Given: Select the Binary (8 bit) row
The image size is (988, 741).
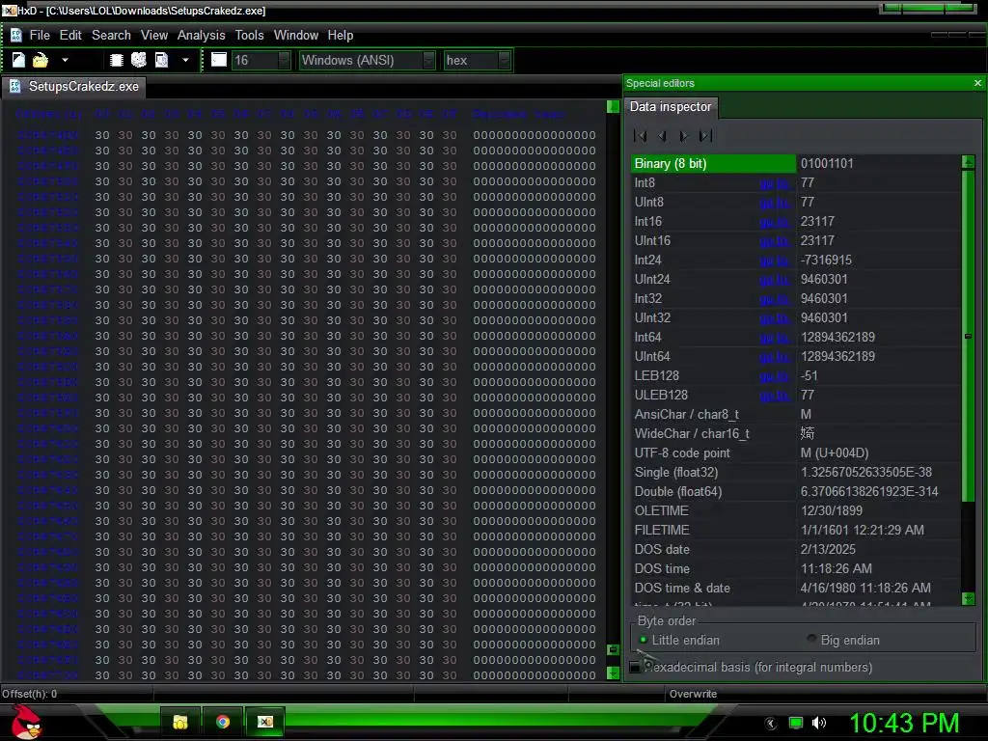Looking at the screenshot, I should click(x=796, y=164).
